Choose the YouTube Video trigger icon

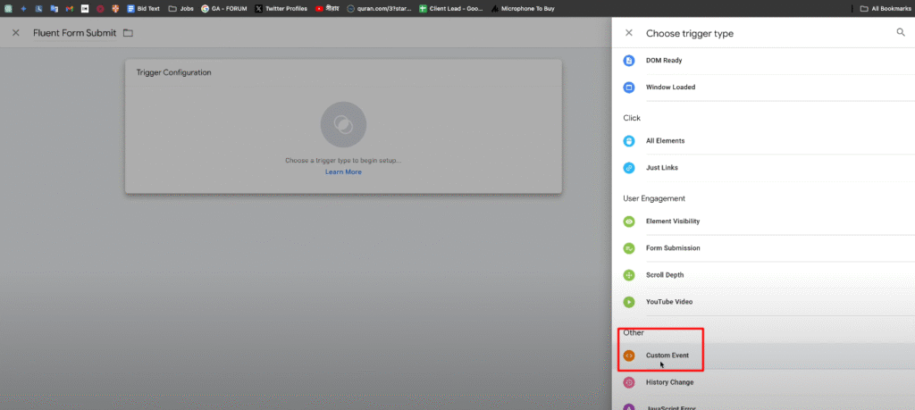[628, 302]
